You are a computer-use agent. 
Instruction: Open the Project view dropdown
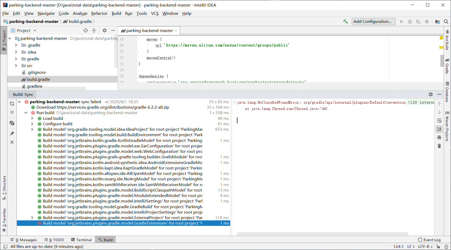pyautogui.click(x=35, y=30)
